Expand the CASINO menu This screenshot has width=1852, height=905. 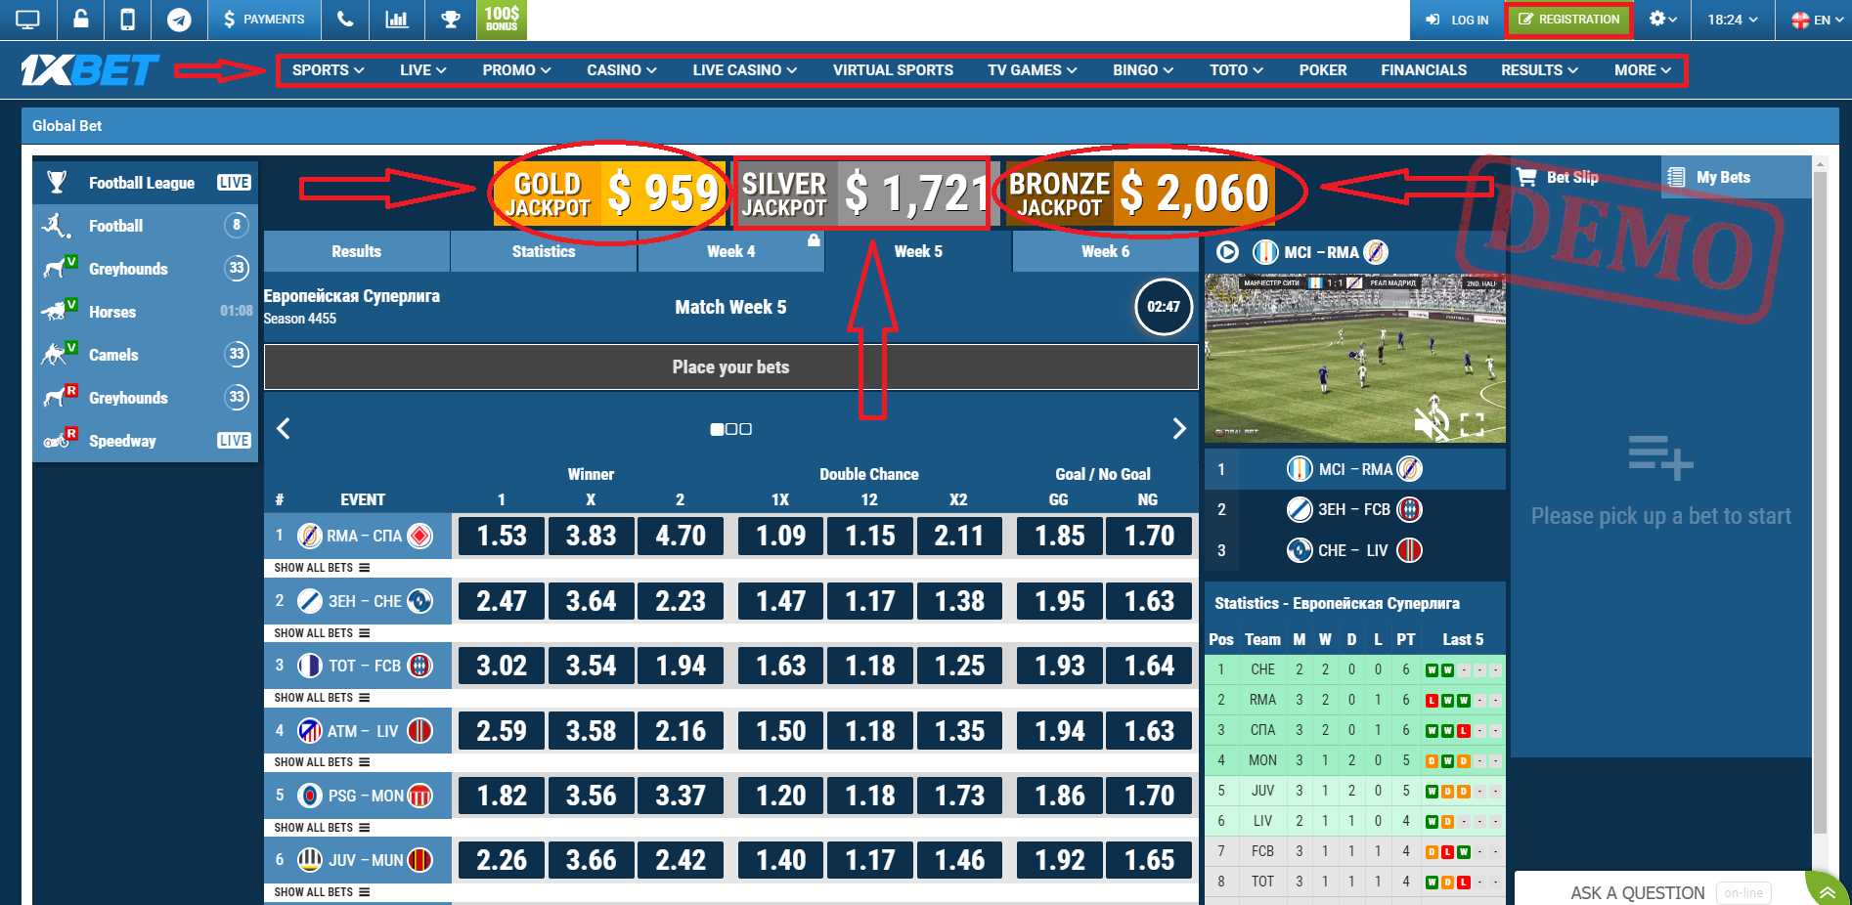pyautogui.click(x=621, y=70)
